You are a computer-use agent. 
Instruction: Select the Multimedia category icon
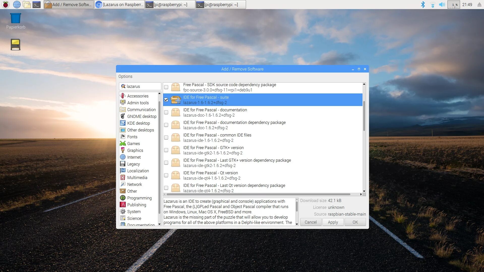pos(123,178)
